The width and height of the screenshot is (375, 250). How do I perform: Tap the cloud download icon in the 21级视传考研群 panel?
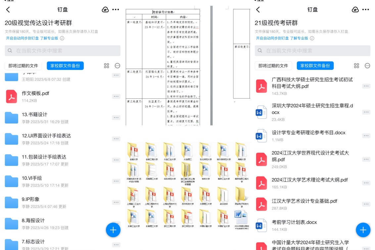[355, 10]
